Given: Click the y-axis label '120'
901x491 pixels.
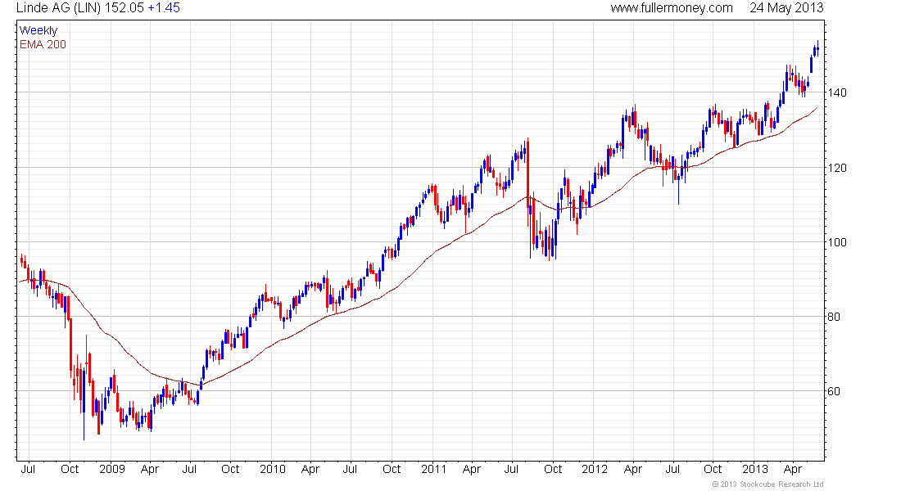Looking at the screenshot, I should click(837, 169).
